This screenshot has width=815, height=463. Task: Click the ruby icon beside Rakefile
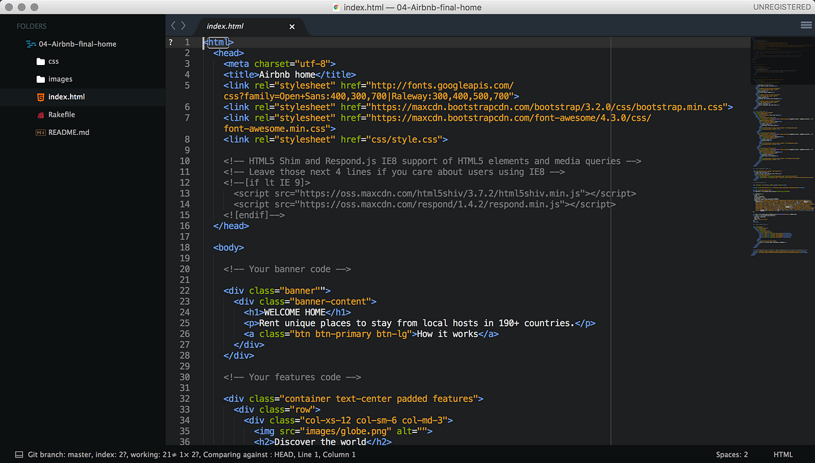pos(41,115)
